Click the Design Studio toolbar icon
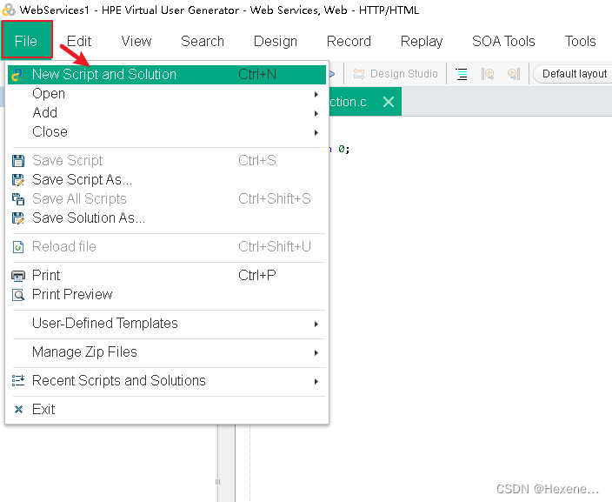 (359, 73)
